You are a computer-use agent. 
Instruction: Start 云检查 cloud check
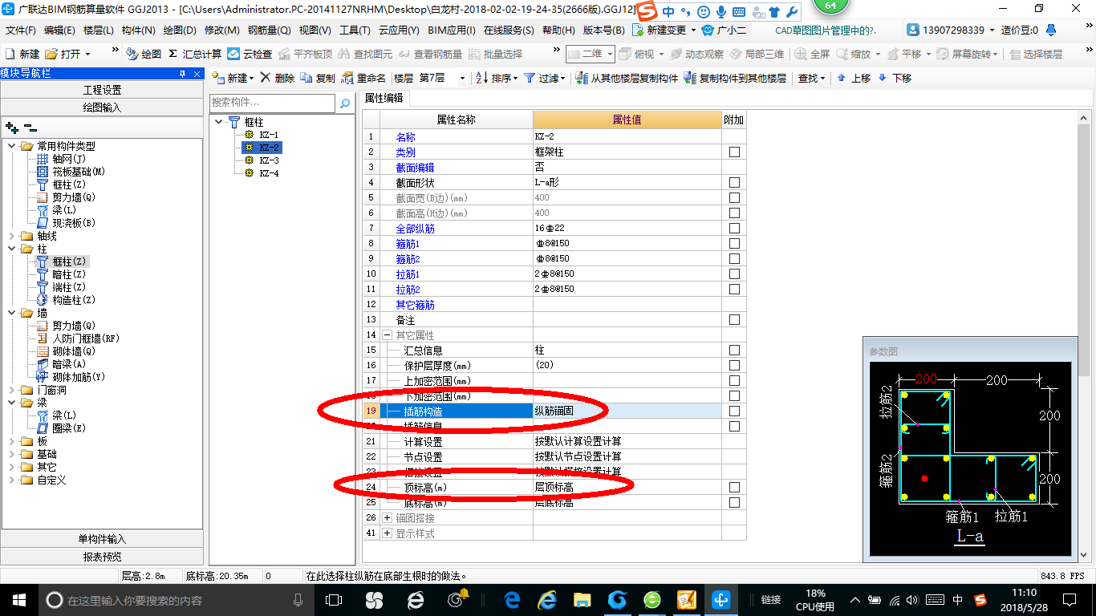250,54
